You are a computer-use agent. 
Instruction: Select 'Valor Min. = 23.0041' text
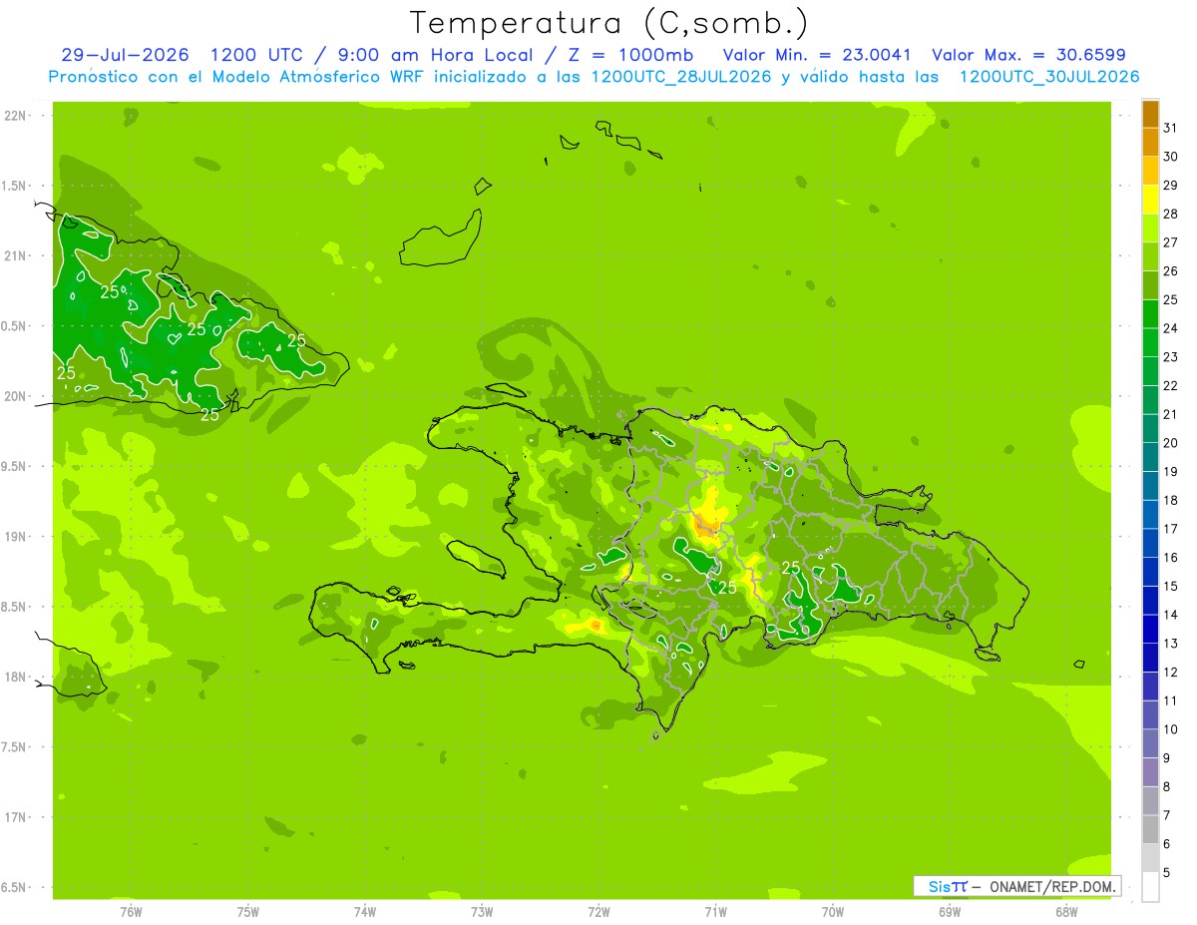(817, 55)
